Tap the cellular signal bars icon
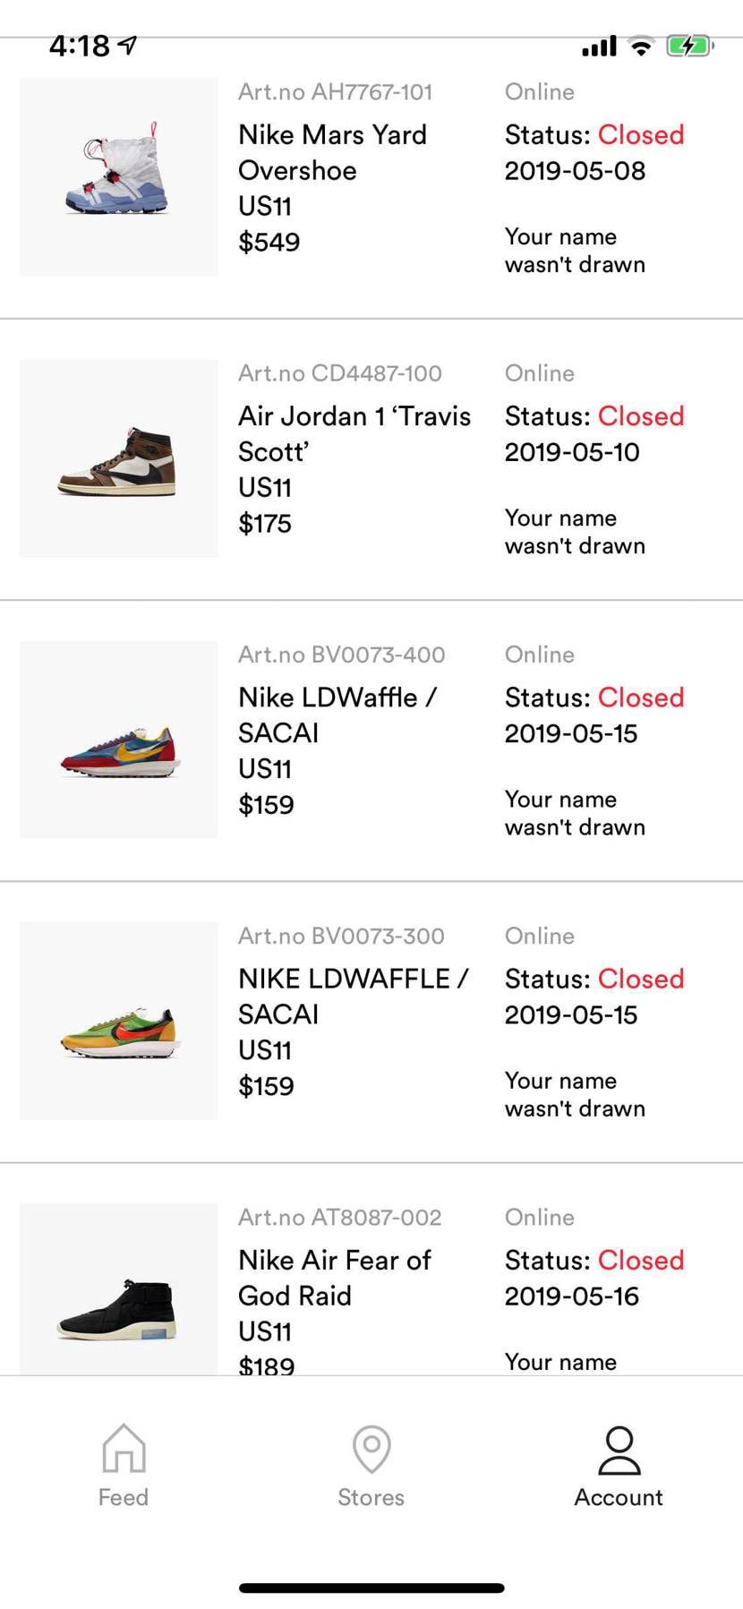This screenshot has height=1609, width=743. pos(599,46)
